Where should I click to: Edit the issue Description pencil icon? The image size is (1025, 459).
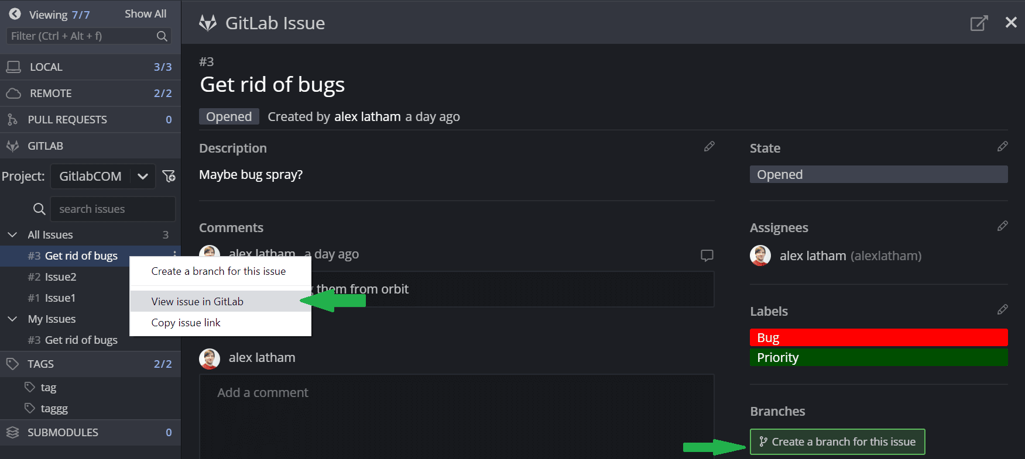tap(709, 147)
